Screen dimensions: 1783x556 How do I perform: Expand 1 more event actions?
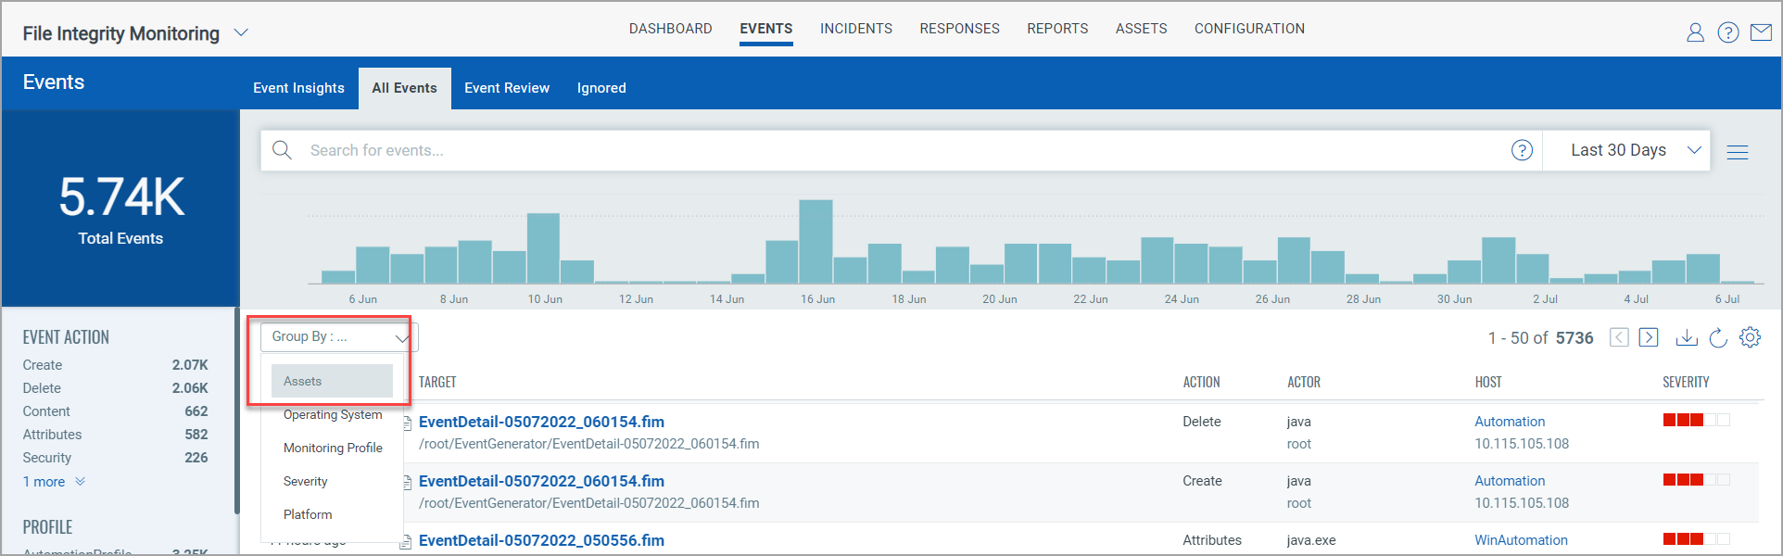54,482
